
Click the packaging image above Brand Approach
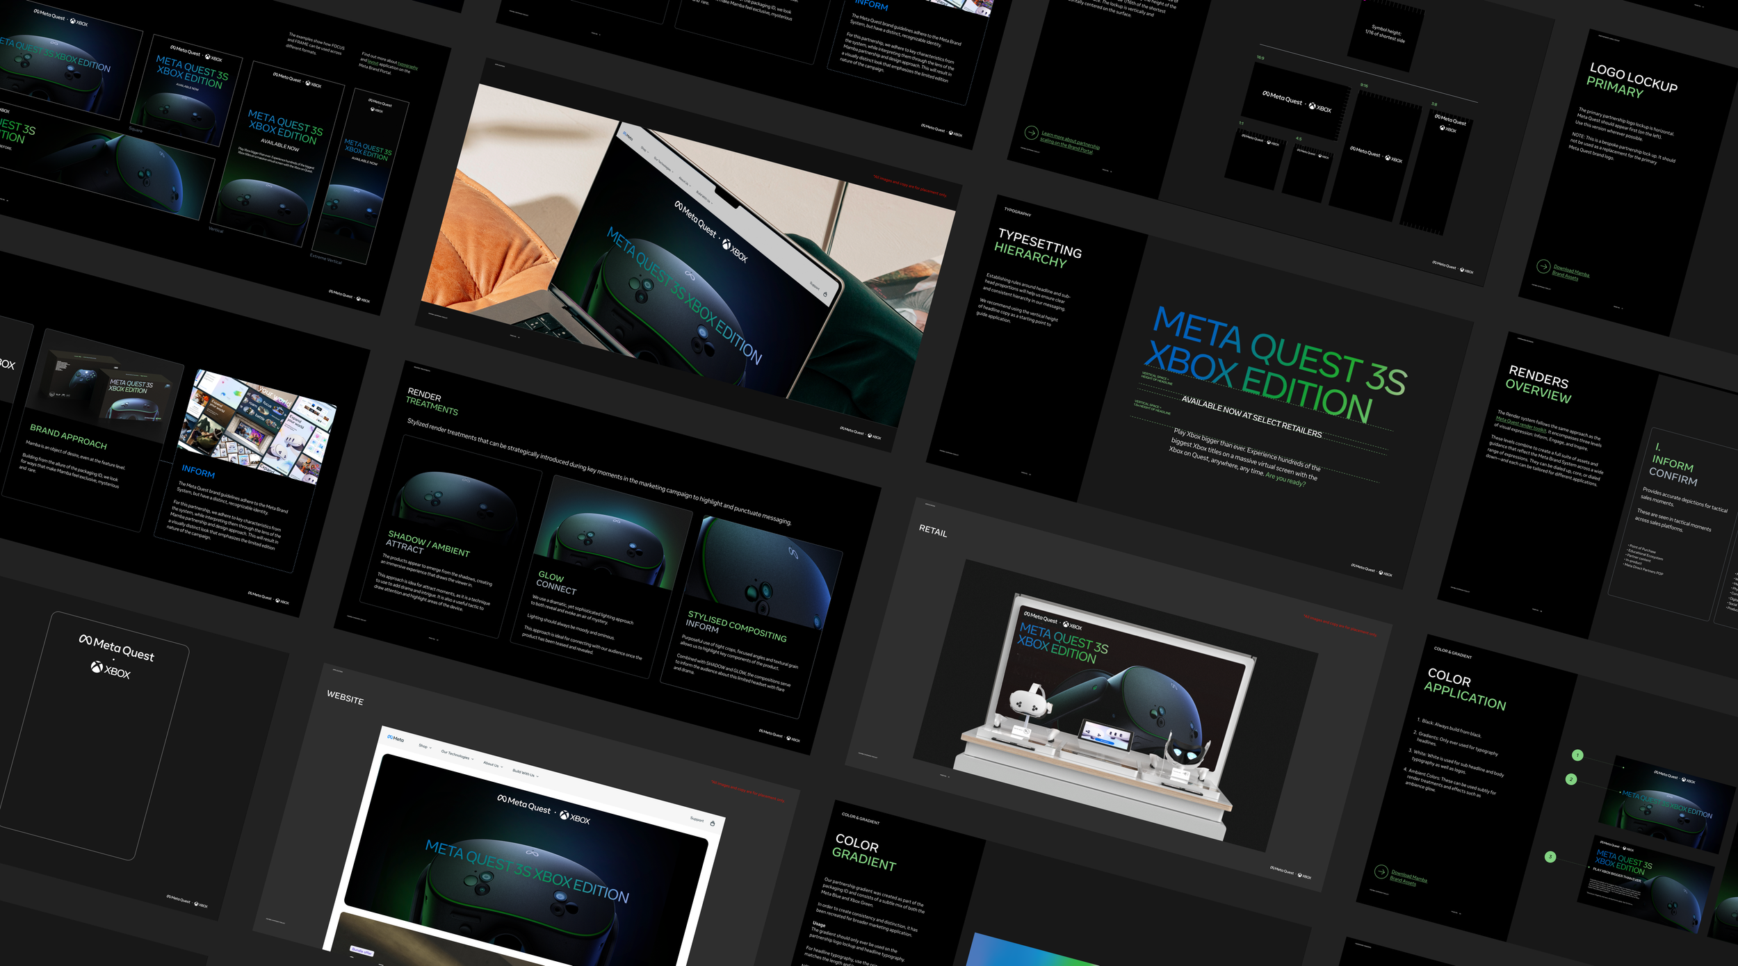point(106,384)
